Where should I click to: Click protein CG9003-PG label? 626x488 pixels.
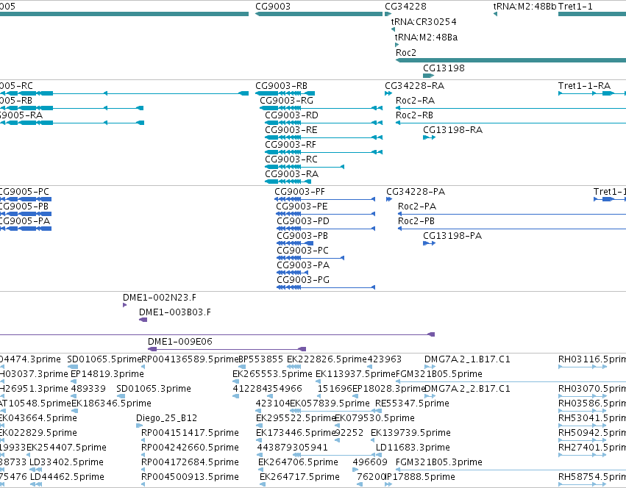pos(303,280)
